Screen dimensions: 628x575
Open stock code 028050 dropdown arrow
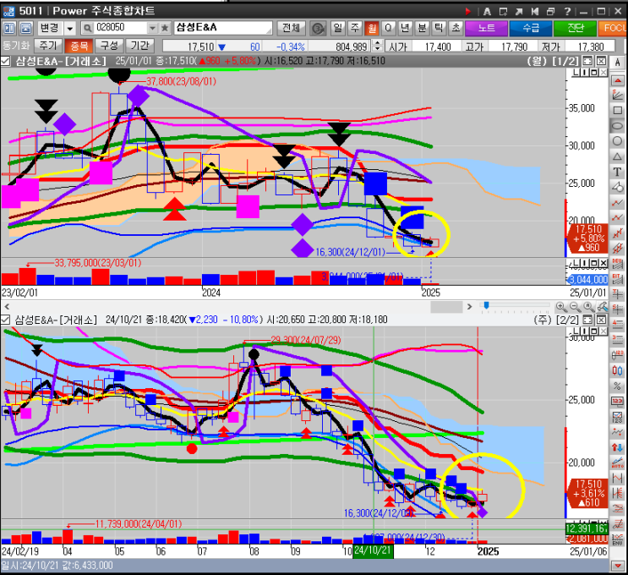(x=152, y=28)
